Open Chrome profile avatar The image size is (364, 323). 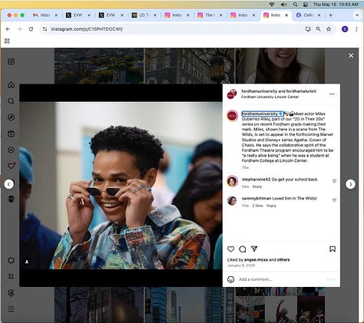(x=345, y=29)
